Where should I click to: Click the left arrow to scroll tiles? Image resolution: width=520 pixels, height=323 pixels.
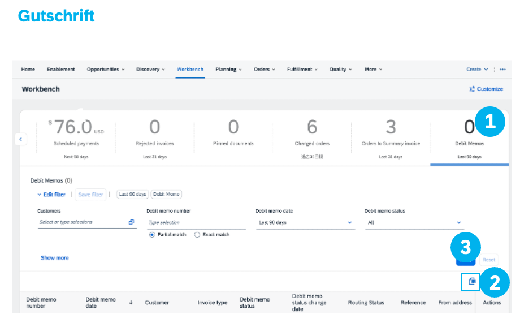21,139
